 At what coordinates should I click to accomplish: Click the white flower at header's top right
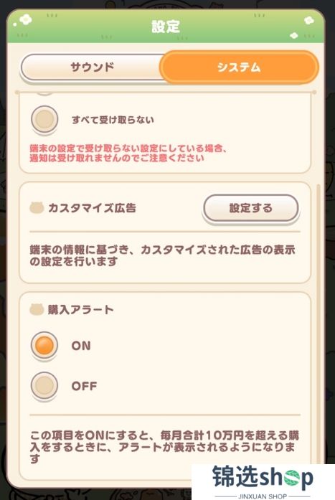[x=309, y=21]
